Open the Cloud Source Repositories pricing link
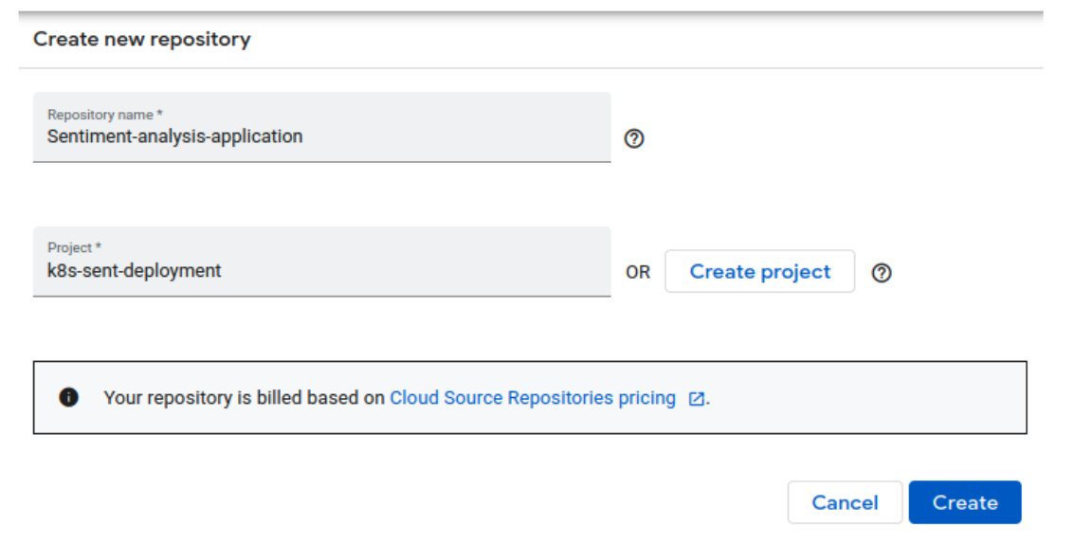The width and height of the screenshot is (1074, 543). click(533, 398)
